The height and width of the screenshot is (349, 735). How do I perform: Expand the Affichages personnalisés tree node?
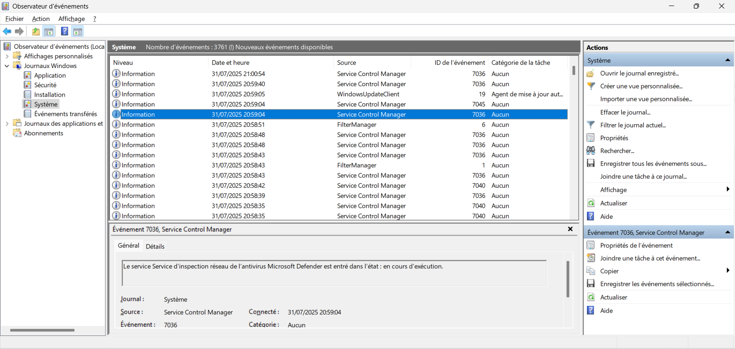click(x=7, y=56)
